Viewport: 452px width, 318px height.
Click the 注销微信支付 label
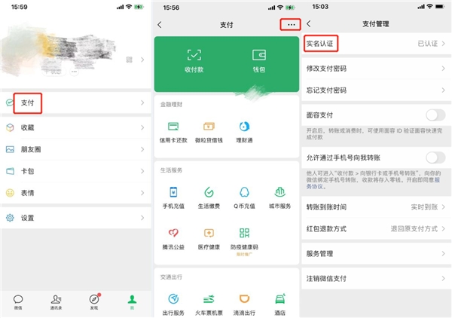(326, 279)
